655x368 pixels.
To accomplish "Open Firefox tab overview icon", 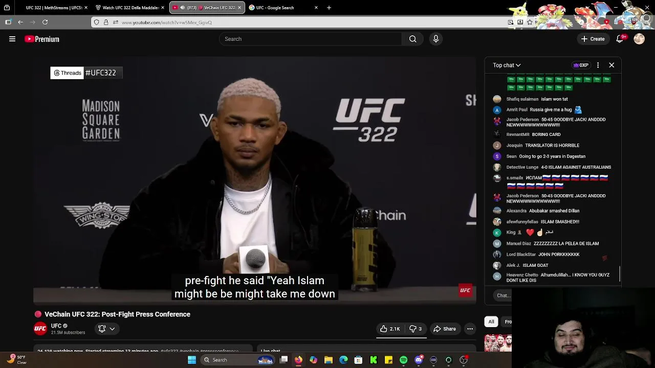I will coord(7,8).
